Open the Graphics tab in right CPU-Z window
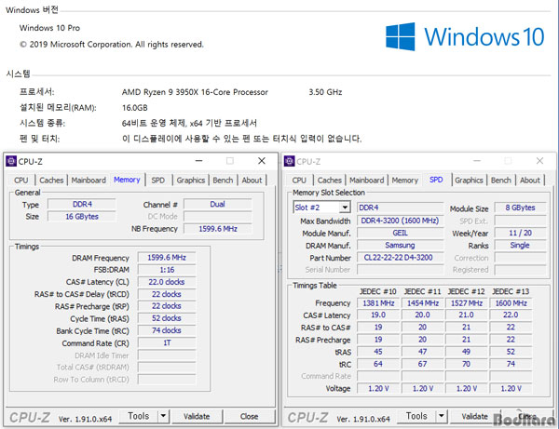The width and height of the screenshot is (559, 429). pyautogui.click(x=469, y=181)
